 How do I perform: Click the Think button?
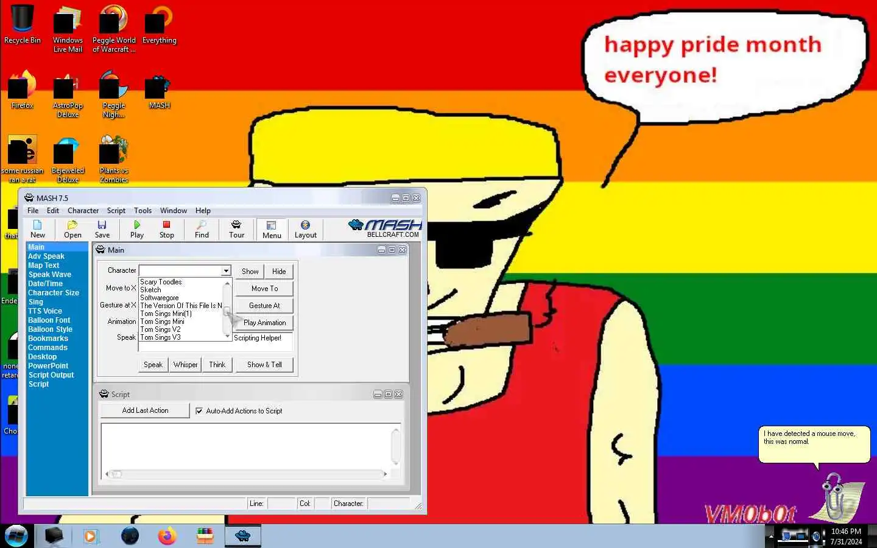click(217, 365)
